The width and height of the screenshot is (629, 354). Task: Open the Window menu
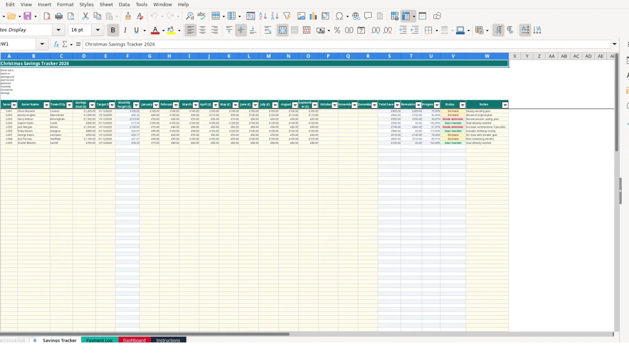pos(162,4)
